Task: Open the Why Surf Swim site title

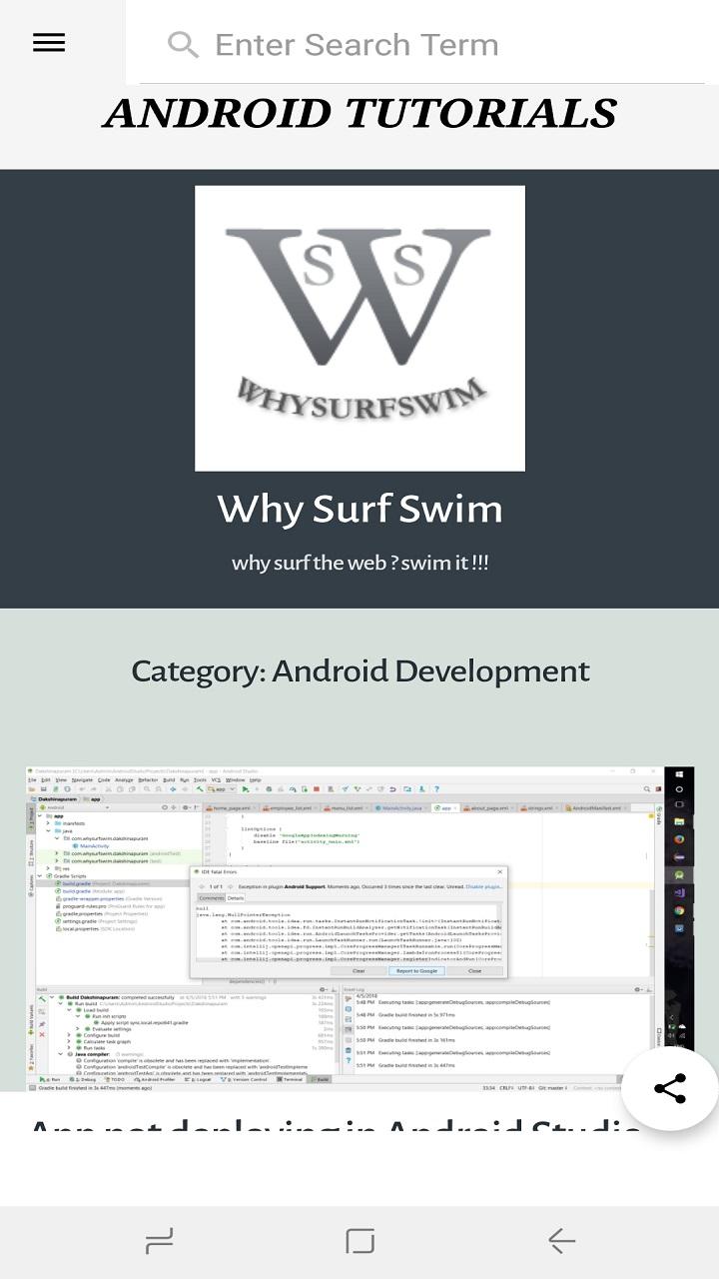Action: [359, 509]
